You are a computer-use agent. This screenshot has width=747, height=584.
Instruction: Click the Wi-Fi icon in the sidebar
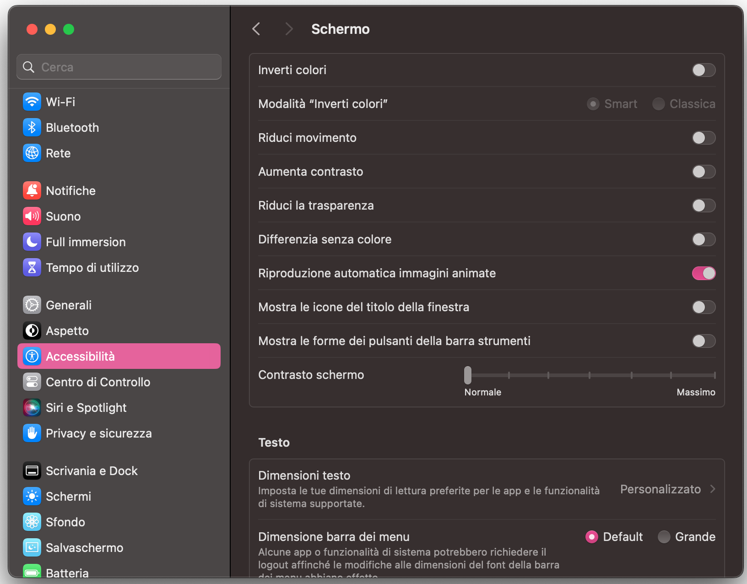coord(32,102)
